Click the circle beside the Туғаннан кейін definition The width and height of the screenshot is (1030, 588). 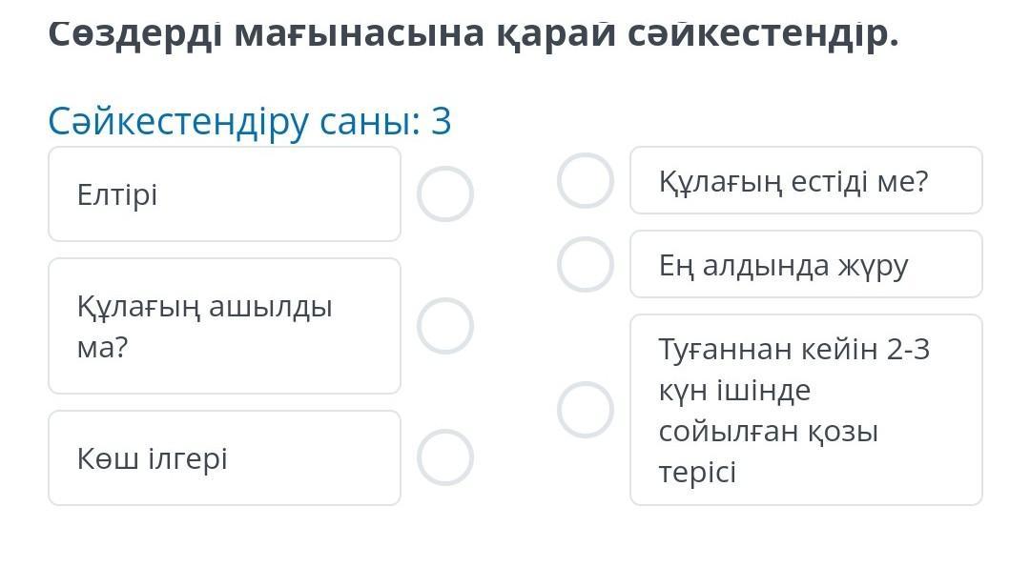tap(586, 410)
